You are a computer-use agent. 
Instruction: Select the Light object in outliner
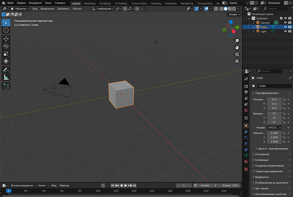click(x=263, y=31)
